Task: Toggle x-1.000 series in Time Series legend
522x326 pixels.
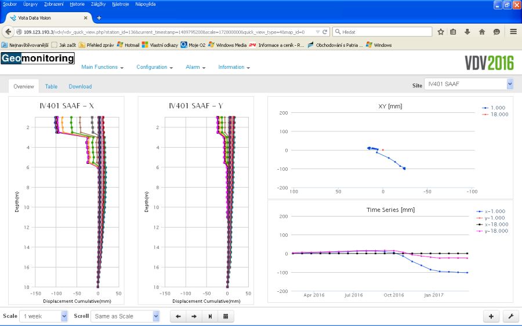Action: click(491, 211)
